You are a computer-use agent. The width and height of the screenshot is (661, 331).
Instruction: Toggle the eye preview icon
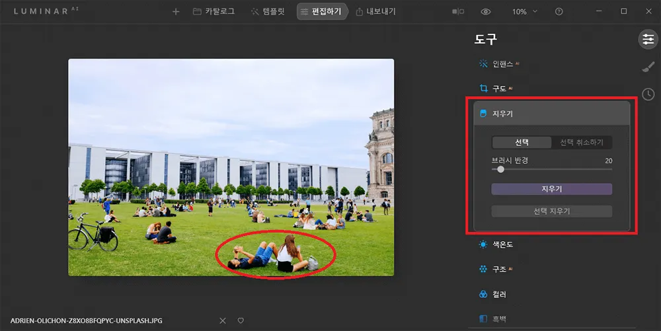(486, 12)
